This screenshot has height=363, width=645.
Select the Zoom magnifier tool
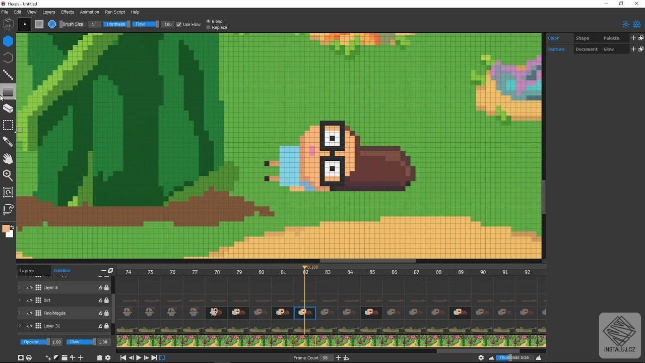8,175
